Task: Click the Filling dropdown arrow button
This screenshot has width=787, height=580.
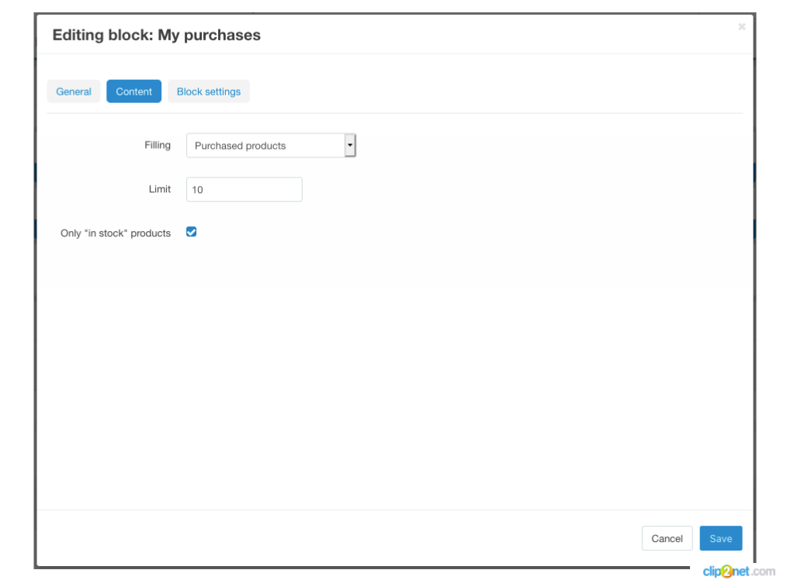Action: coord(350,145)
